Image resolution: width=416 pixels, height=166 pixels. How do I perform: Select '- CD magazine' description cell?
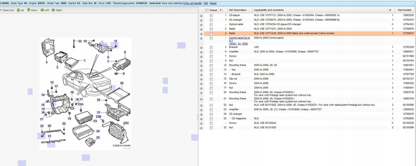coord(237,118)
